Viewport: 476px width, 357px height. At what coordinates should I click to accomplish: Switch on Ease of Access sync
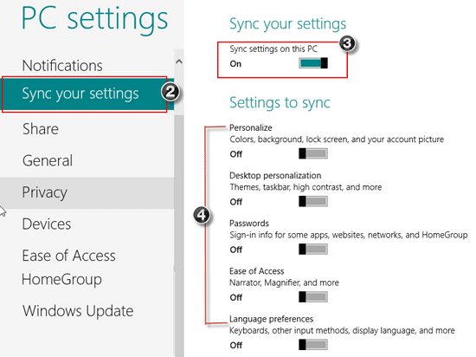pyautogui.click(x=313, y=297)
